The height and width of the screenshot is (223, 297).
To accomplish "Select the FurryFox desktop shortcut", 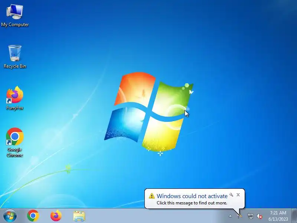I will (15, 98).
